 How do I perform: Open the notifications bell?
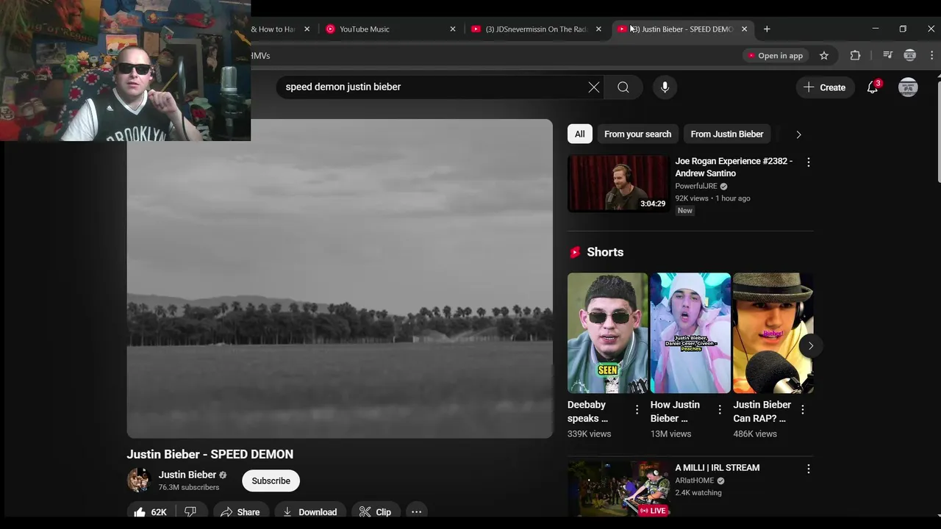[x=873, y=87]
